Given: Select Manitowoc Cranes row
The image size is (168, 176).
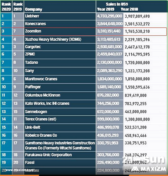Looking at the screenshot, I should [x=84, y=79].
